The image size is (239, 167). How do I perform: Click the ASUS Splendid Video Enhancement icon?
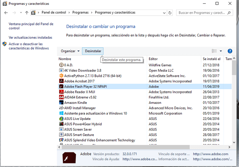(x=61, y=140)
